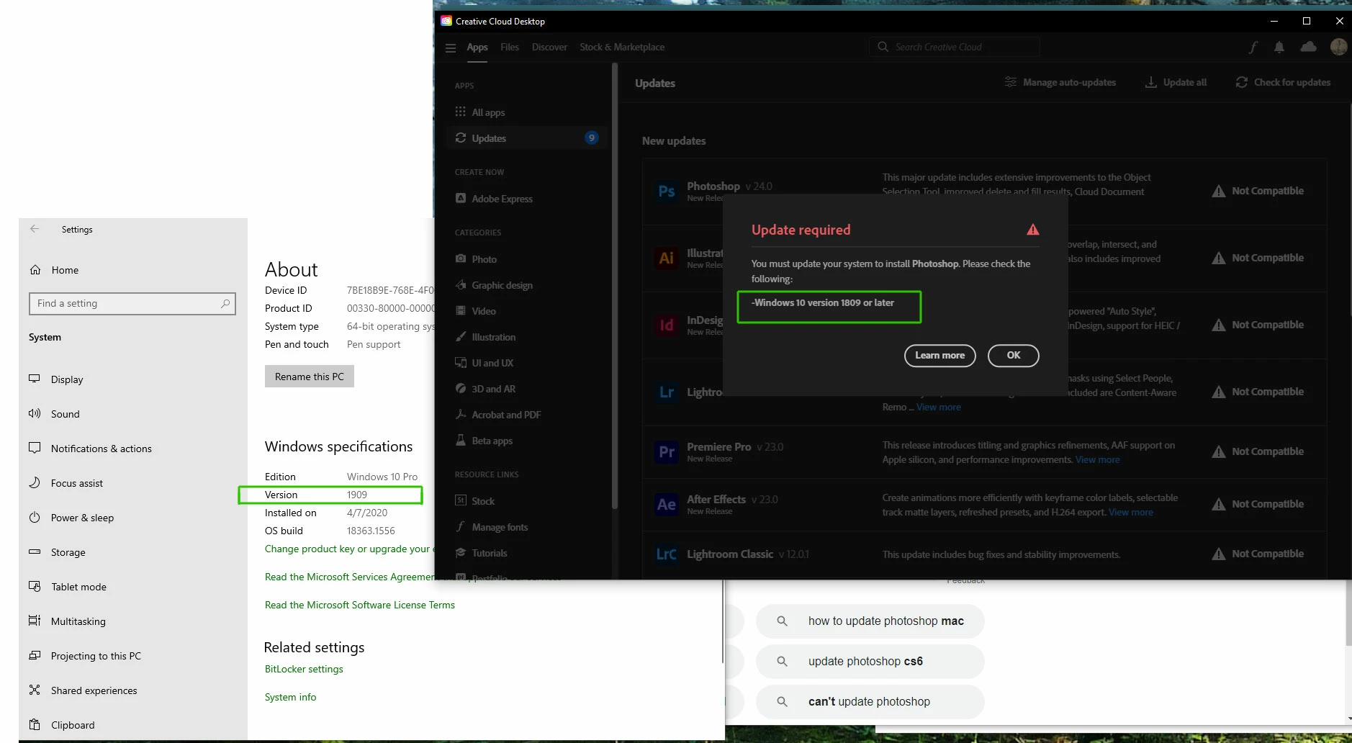Select the Photo category
This screenshot has height=743, width=1352.
click(526, 259)
